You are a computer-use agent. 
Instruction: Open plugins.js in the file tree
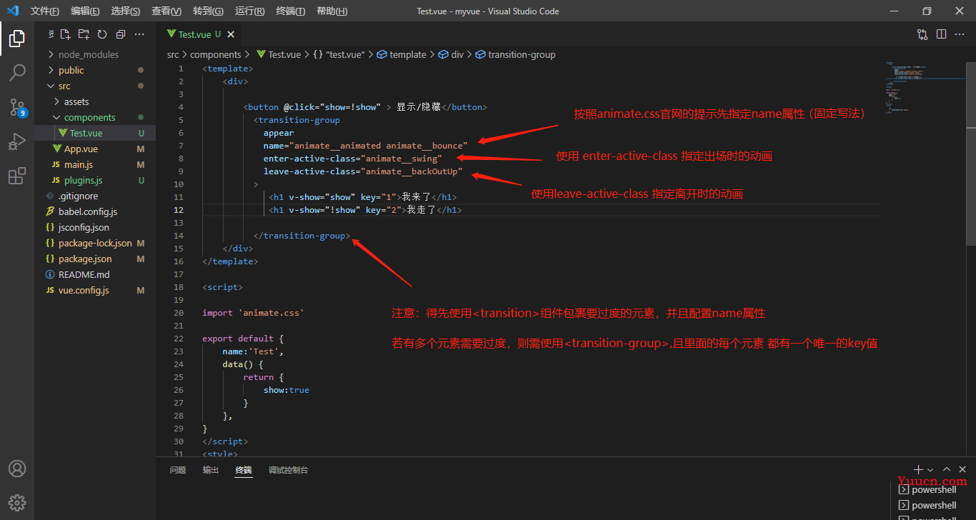[x=95, y=180]
